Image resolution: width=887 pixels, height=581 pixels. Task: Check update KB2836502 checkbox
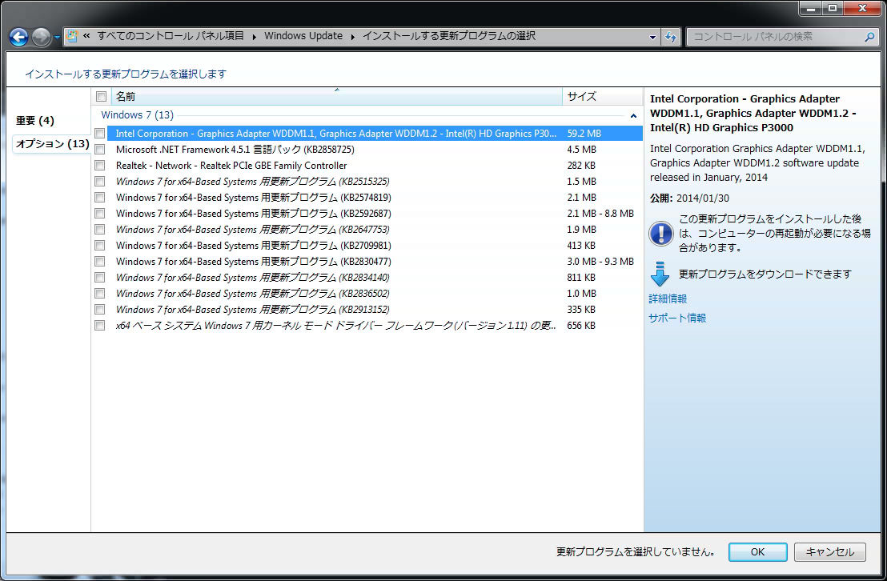click(100, 294)
